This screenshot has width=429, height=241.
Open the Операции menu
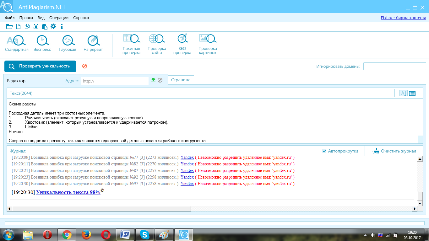pos(59,18)
